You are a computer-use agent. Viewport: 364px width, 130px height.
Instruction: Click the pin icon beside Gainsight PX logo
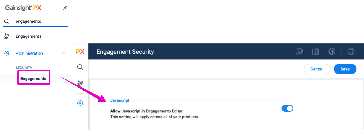click(x=65, y=8)
